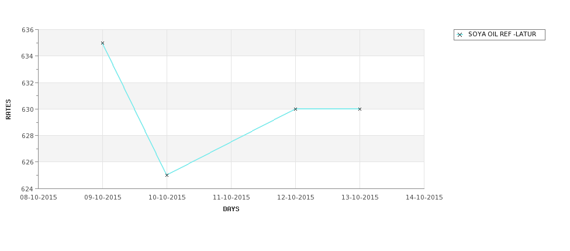The height and width of the screenshot is (251, 570).
Task: Click the cross marker icon in legend
Action: [x=460, y=35]
